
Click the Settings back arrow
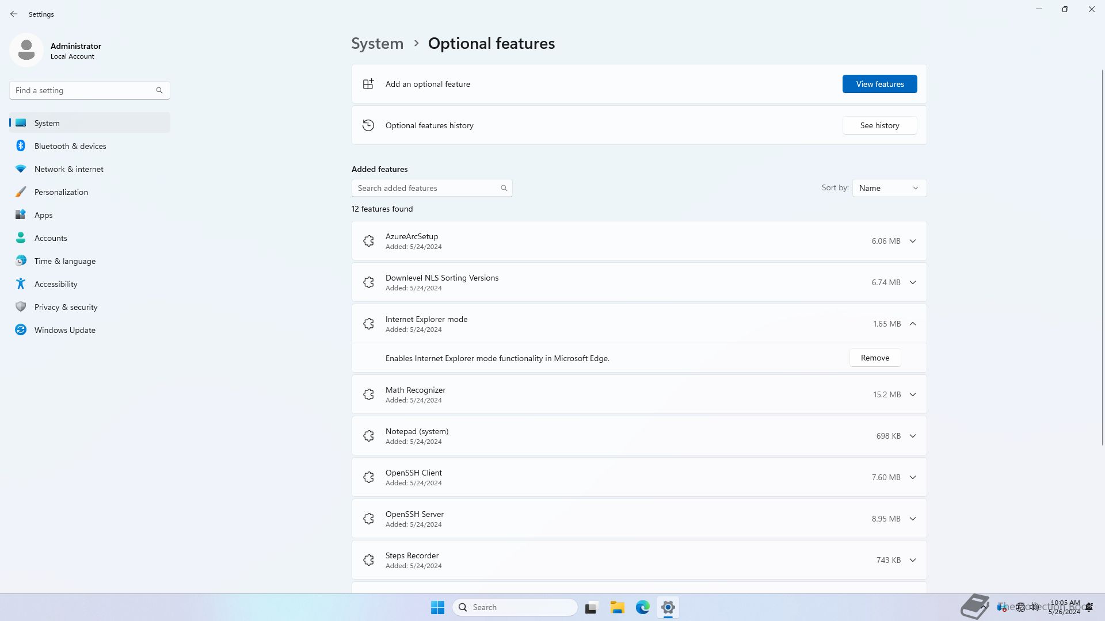point(14,14)
